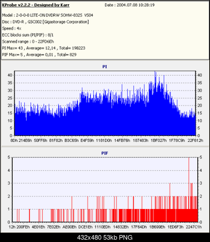Click the KProbe v2.2.2 title text

click(x=36, y=5)
